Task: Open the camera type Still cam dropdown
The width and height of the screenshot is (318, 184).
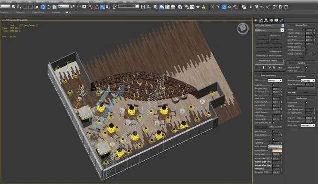Action: pos(275,81)
